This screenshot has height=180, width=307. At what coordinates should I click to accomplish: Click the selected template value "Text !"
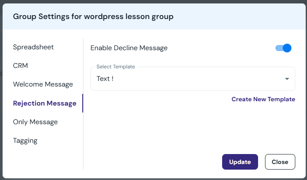(x=105, y=79)
